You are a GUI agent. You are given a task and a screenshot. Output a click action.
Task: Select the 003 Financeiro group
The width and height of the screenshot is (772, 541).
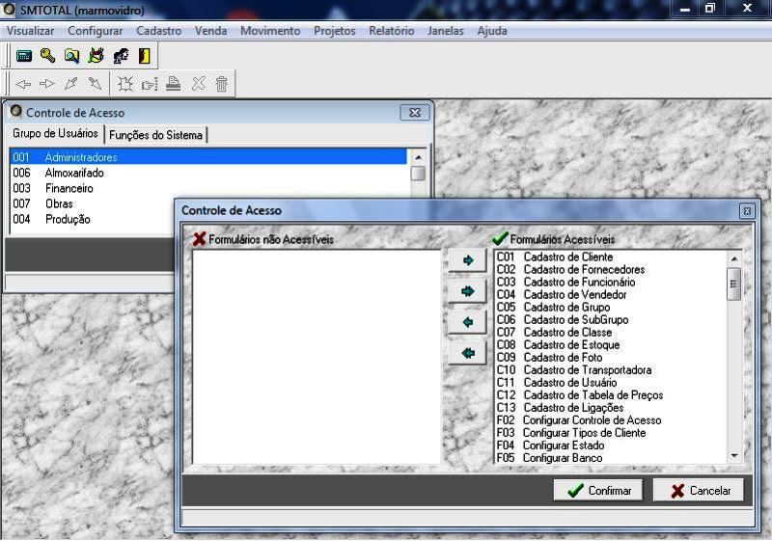(208, 188)
